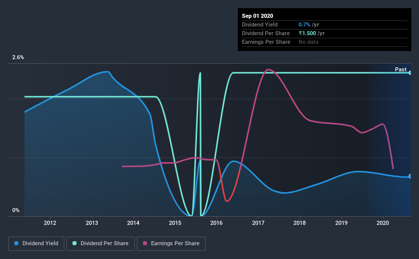This screenshot has width=419, height=259.
Task: Select the Dividend Per Share endpoint marker
Action: 410,72
